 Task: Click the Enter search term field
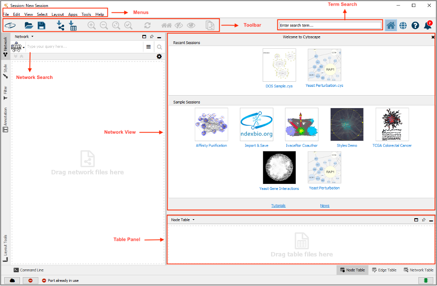point(330,26)
